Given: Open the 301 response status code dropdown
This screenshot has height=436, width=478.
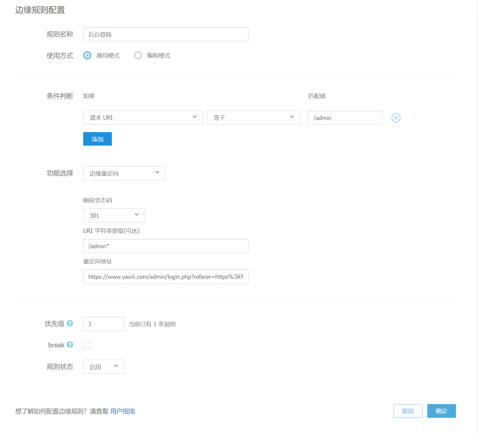Looking at the screenshot, I should coord(114,216).
